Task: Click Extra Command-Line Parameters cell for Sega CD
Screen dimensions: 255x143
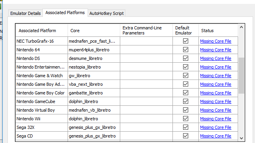Action: 147,136
